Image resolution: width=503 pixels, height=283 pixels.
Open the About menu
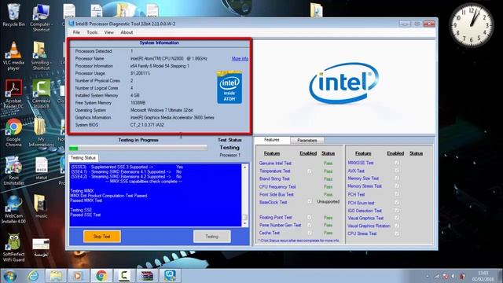(x=127, y=32)
